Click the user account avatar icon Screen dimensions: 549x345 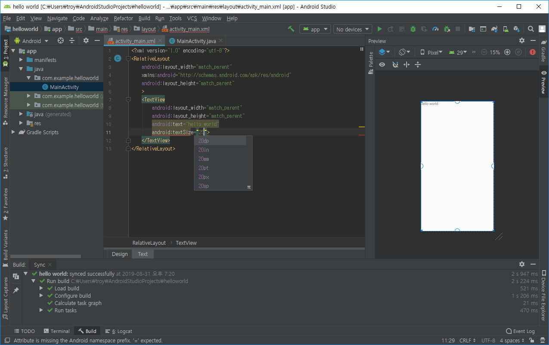click(x=542, y=29)
